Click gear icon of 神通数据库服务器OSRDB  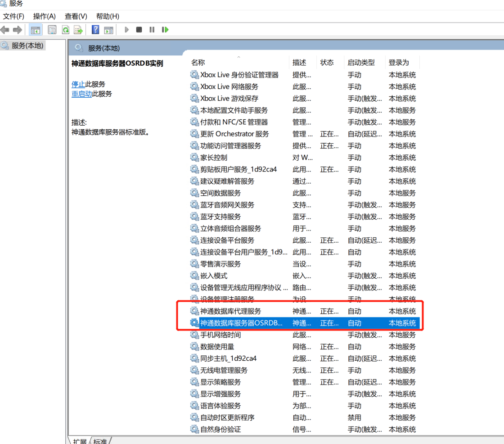[x=194, y=323]
